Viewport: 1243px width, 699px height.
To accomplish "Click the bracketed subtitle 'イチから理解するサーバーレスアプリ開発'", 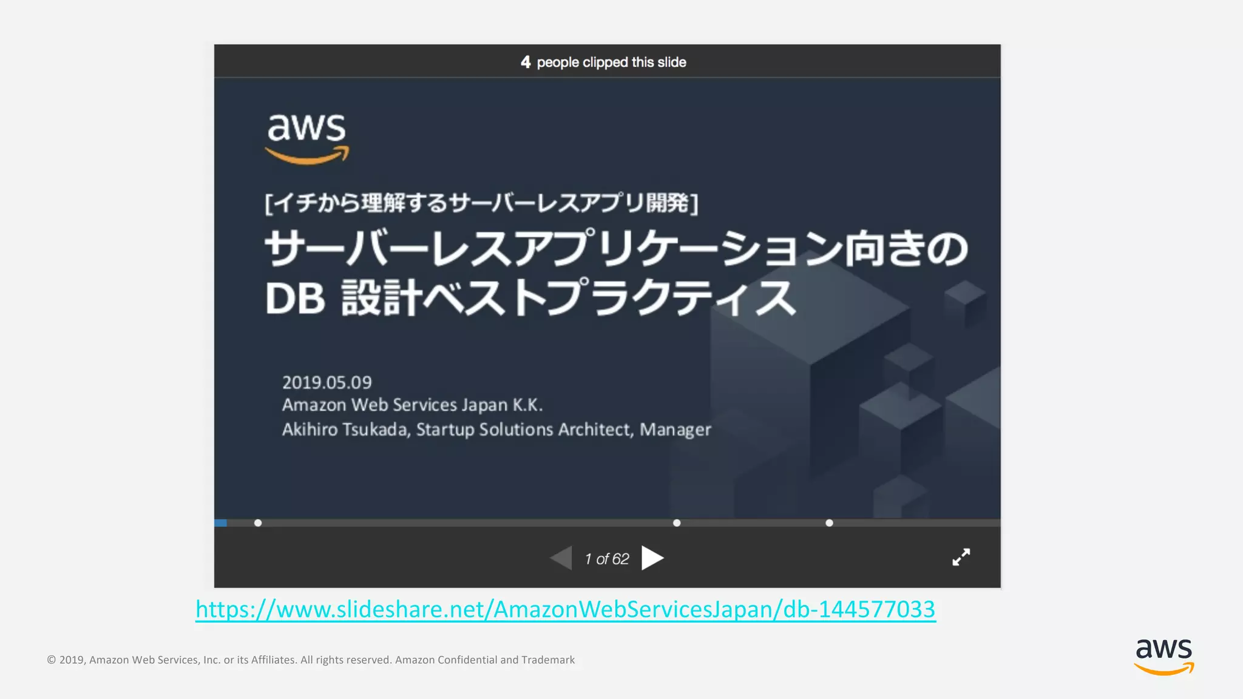I will coord(482,203).
